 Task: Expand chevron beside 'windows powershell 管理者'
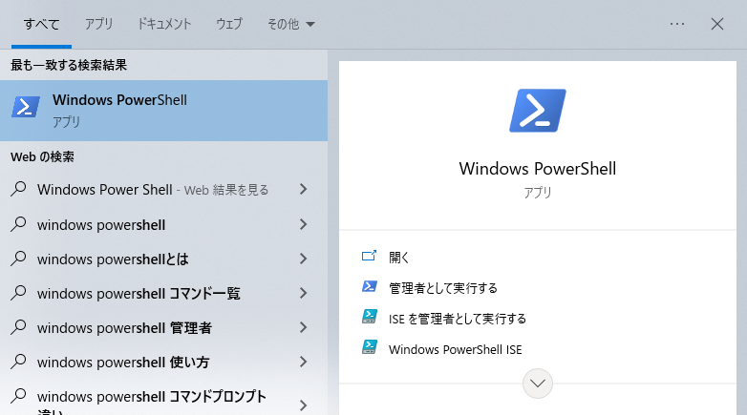(x=304, y=327)
